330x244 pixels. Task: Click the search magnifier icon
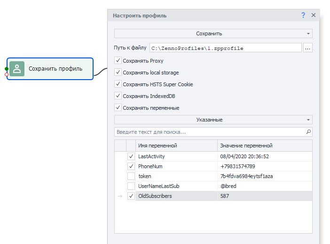coord(308,132)
